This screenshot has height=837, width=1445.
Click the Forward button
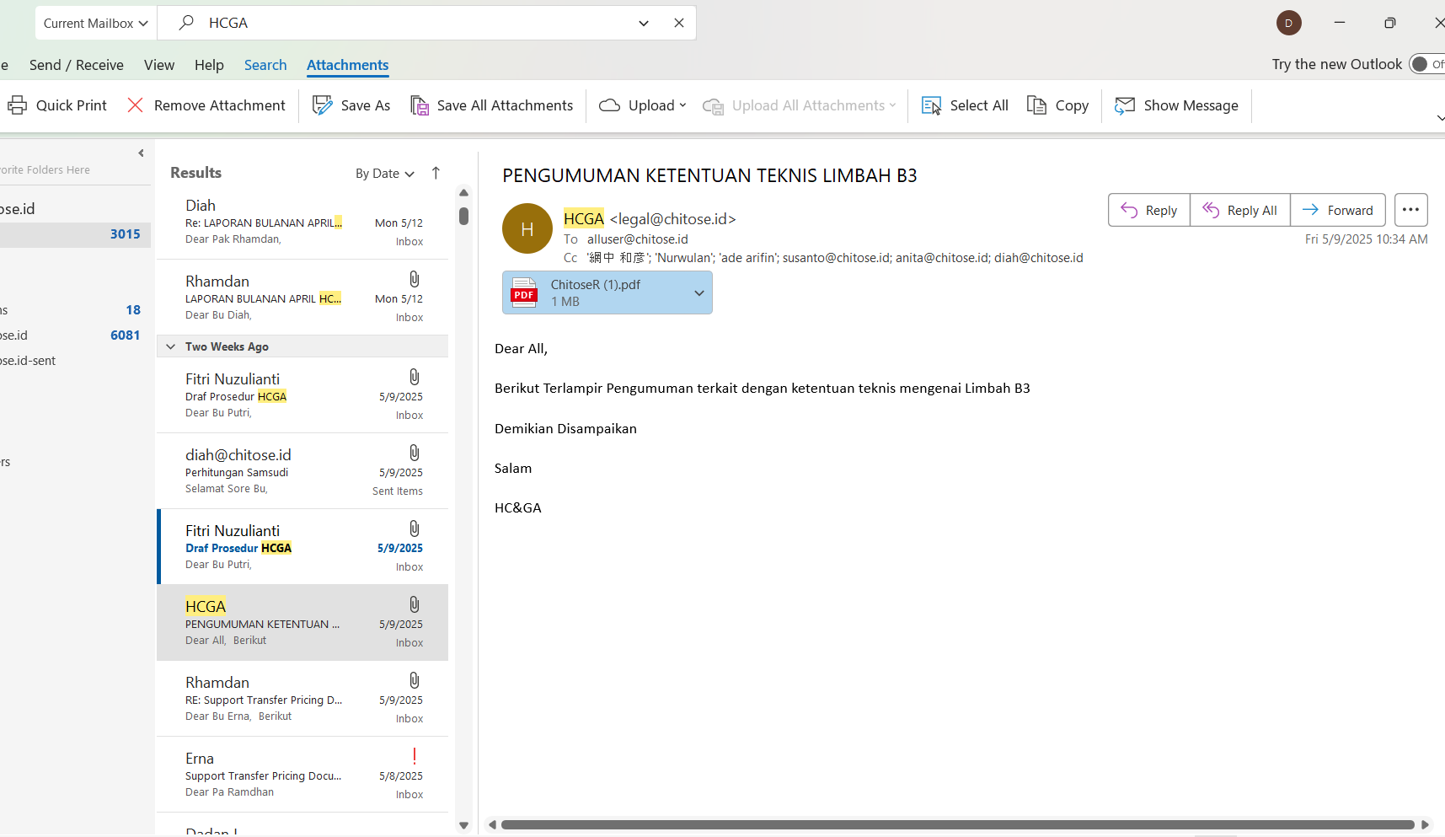pyautogui.click(x=1337, y=210)
